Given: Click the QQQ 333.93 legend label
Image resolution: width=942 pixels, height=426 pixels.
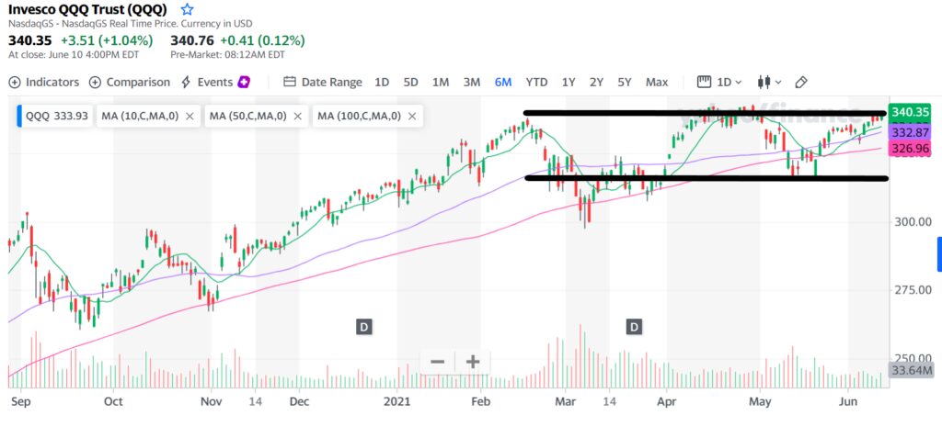Looking at the screenshot, I should 58,117.
